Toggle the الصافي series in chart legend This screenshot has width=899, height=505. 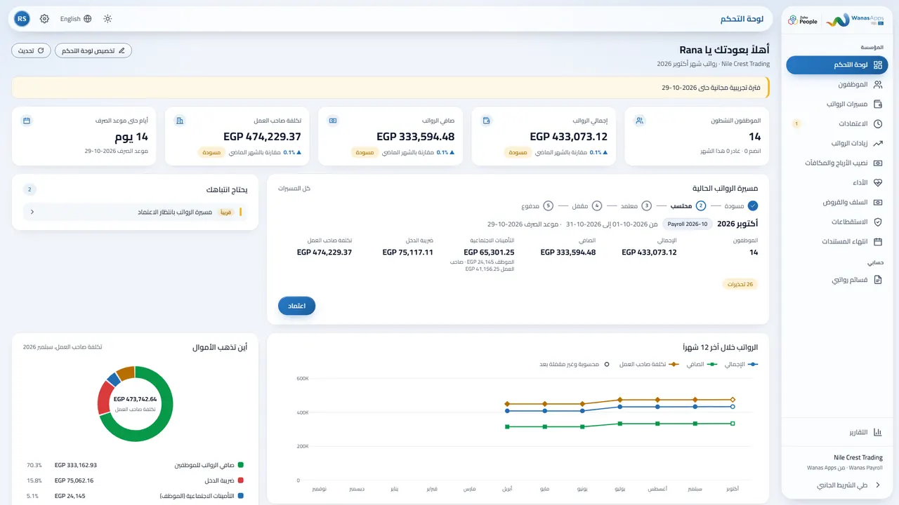coord(701,364)
